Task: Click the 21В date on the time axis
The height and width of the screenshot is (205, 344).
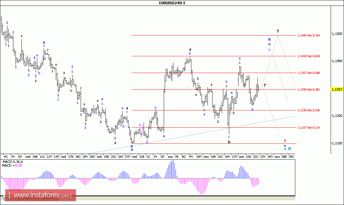Action: pyautogui.click(x=248, y=157)
